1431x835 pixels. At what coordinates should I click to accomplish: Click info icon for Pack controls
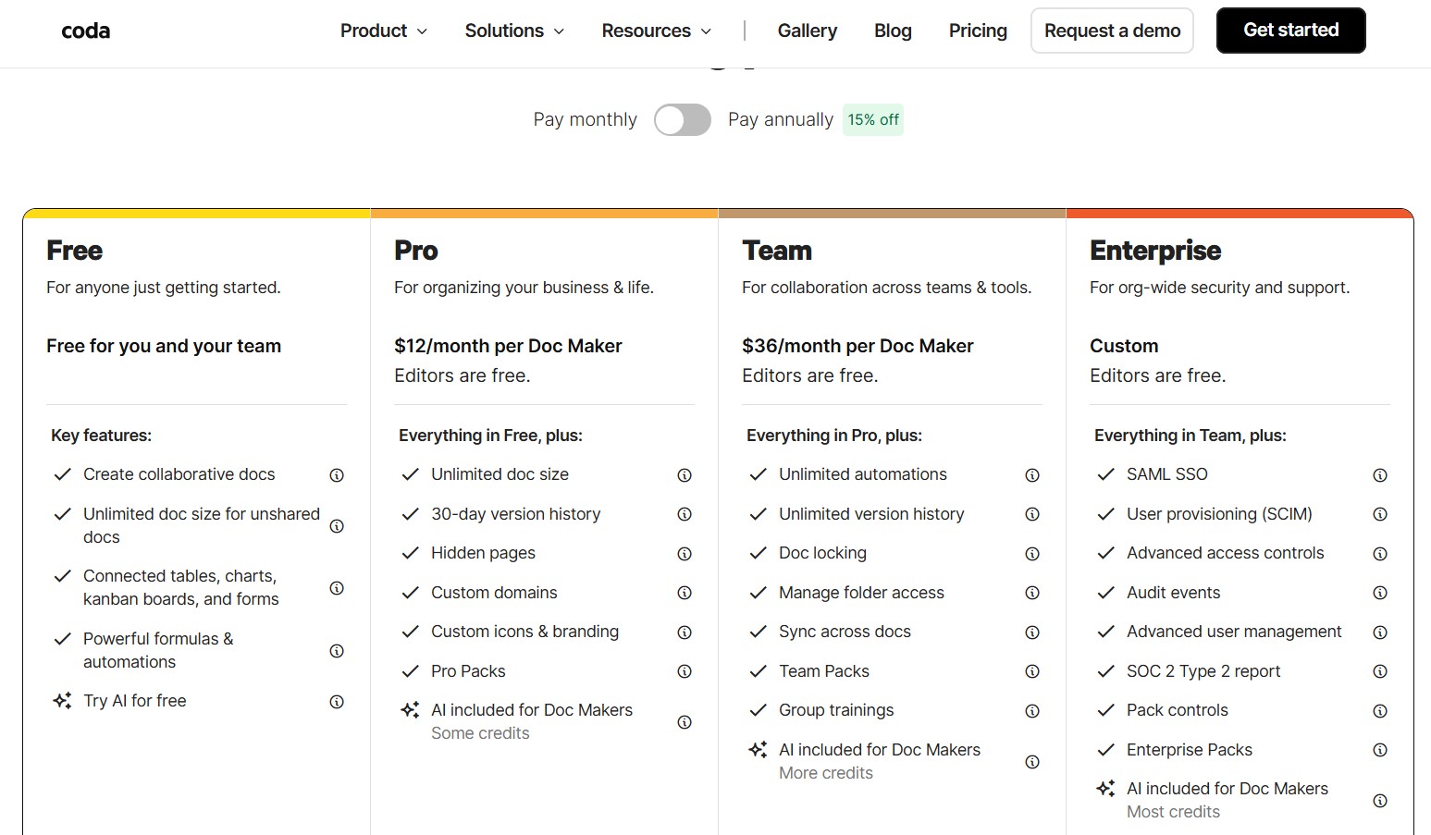[x=1380, y=711]
